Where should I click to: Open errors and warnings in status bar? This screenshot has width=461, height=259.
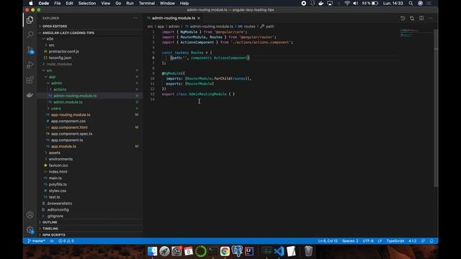pos(66,241)
